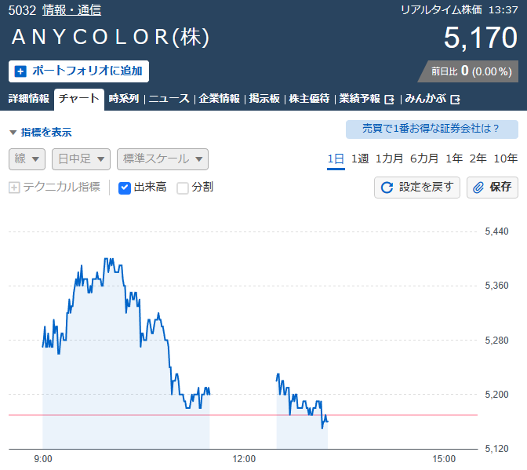527x470 pixels.
Task: Expand the 指標を表示 section
Action: pyautogui.click(x=40, y=132)
